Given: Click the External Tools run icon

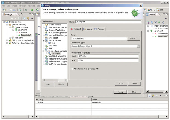Looking at the screenshot, I should 38,10.
